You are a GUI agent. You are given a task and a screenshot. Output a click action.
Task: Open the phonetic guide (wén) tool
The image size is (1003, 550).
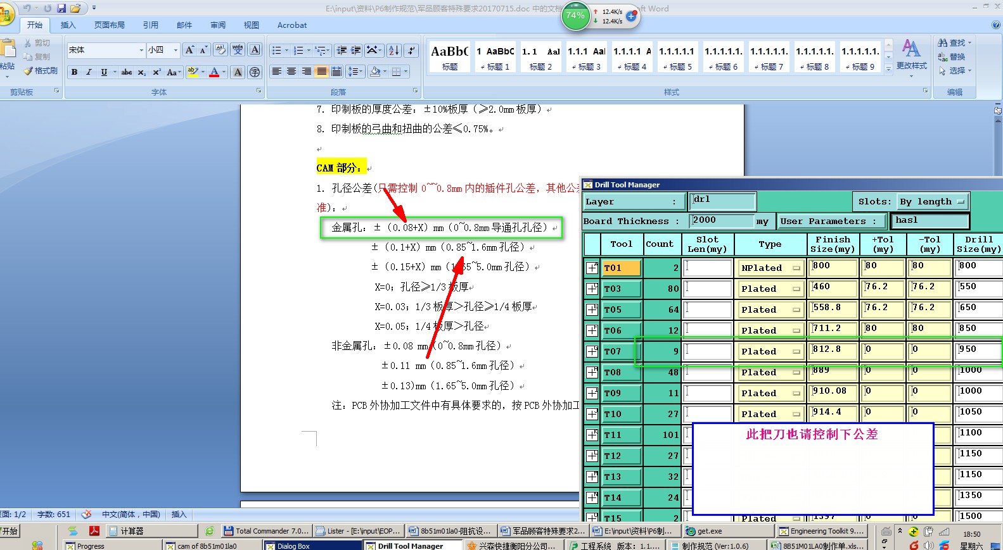[x=238, y=50]
